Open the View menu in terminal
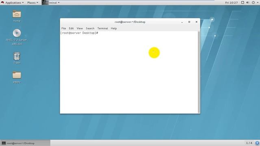This screenshot has height=146, width=260. point(80,28)
